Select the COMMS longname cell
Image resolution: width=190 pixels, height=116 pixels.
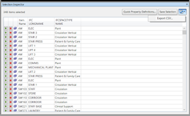(41, 63)
